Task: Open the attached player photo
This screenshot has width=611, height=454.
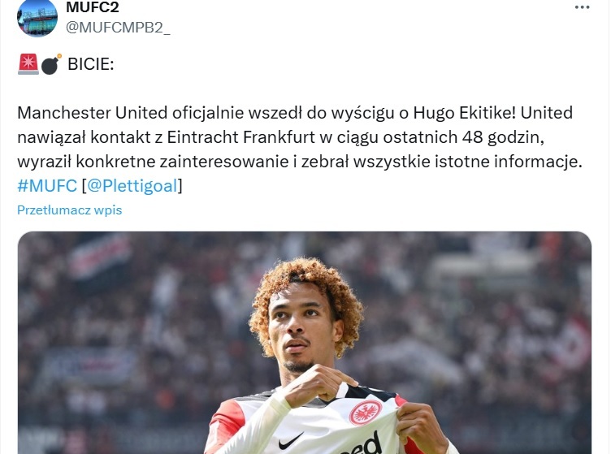Action: click(305, 343)
